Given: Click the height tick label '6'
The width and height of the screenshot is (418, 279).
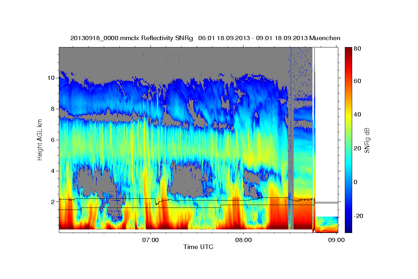Looking at the screenshot, I should (53, 140).
